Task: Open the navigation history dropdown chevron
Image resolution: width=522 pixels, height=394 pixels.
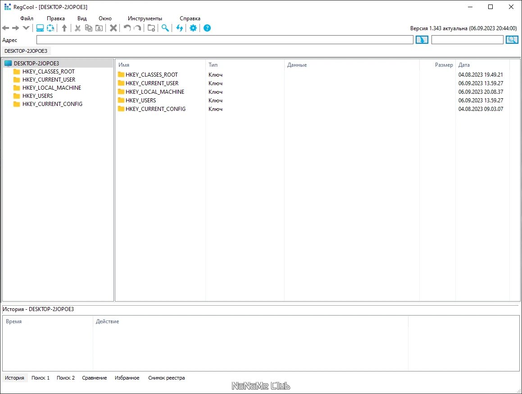Action: 26,28
